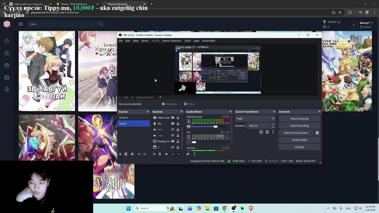Viewport: 379px width, 213px height.
Task: Increase transition duration stepper up
Action: pos(273,124)
